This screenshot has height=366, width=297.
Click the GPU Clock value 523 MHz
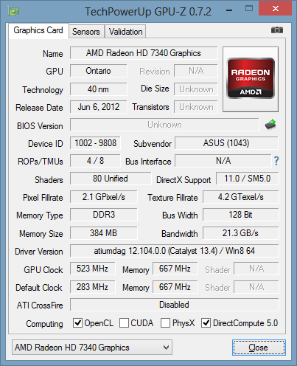coord(92,269)
